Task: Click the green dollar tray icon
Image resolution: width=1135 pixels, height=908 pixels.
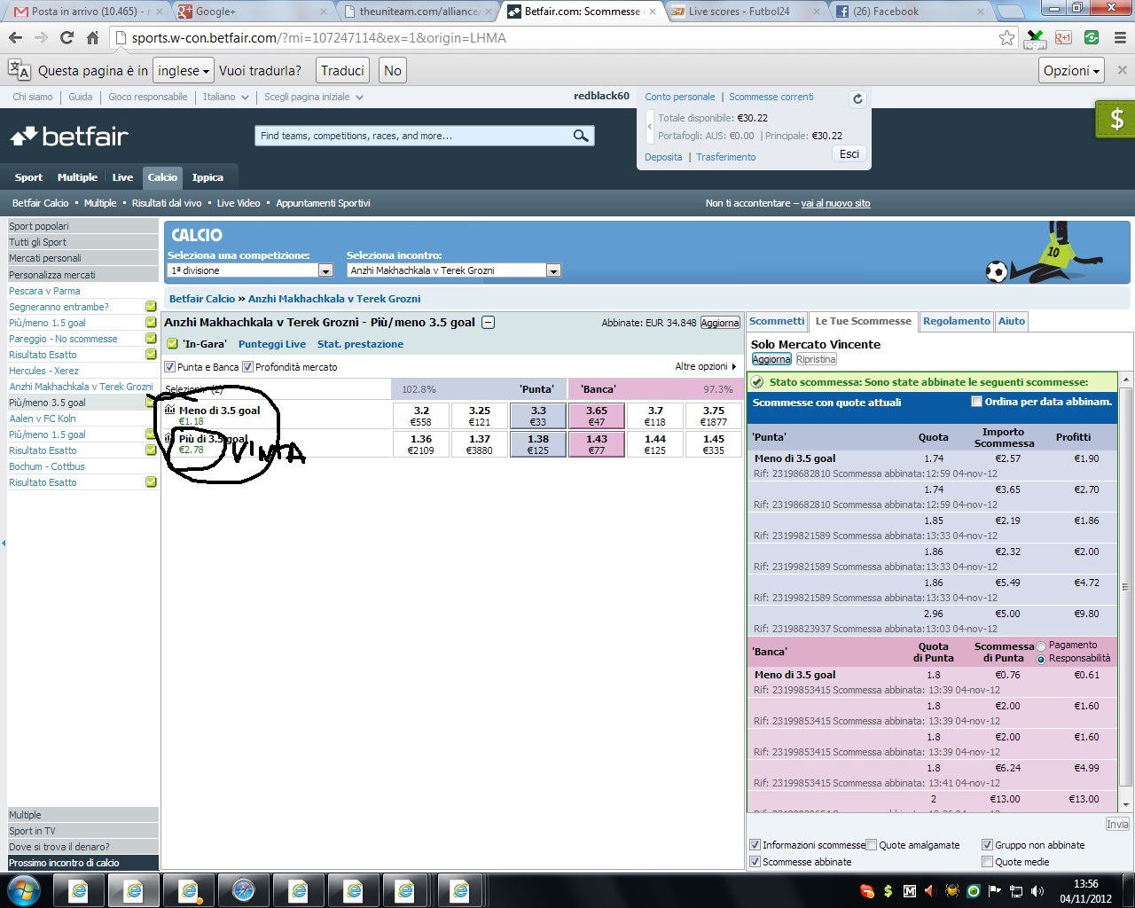Action: tap(888, 891)
